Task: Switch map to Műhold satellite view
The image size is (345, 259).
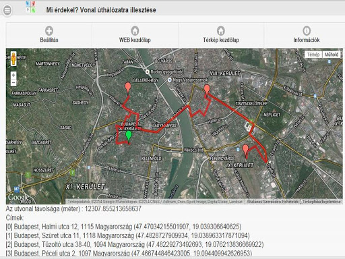Action: point(332,55)
